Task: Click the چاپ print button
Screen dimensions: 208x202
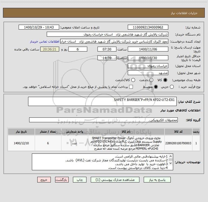Action: (80, 180)
